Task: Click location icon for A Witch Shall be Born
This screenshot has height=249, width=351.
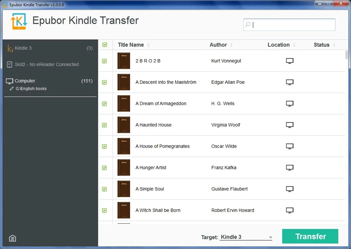Action: tap(290, 210)
